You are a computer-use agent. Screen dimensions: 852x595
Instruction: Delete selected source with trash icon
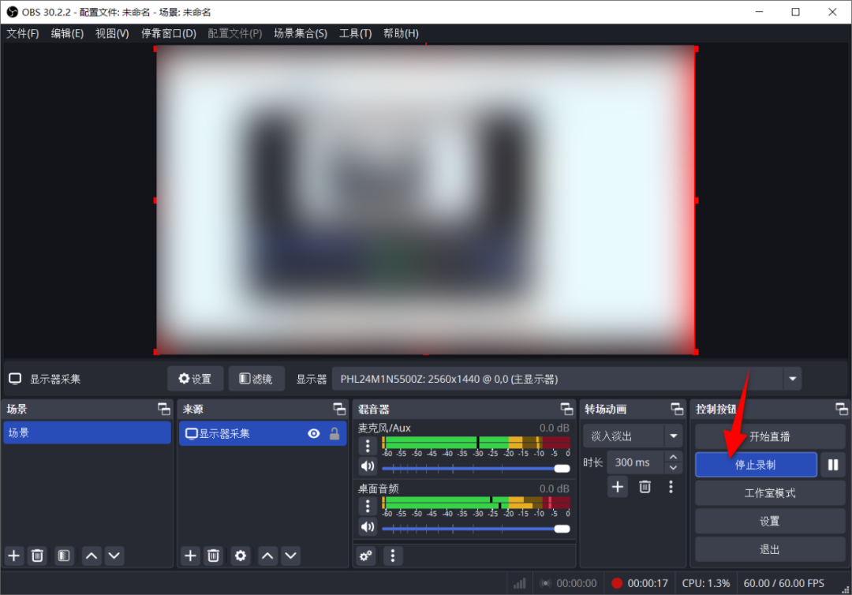[x=213, y=556]
